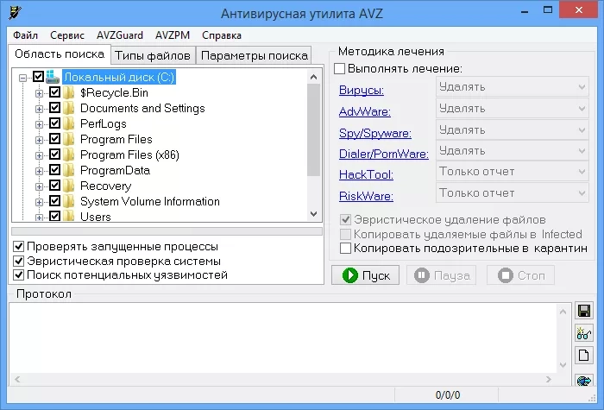Open the Вирусы action dropdown
Viewport: 604px width, 410px height.
pyautogui.click(x=512, y=86)
